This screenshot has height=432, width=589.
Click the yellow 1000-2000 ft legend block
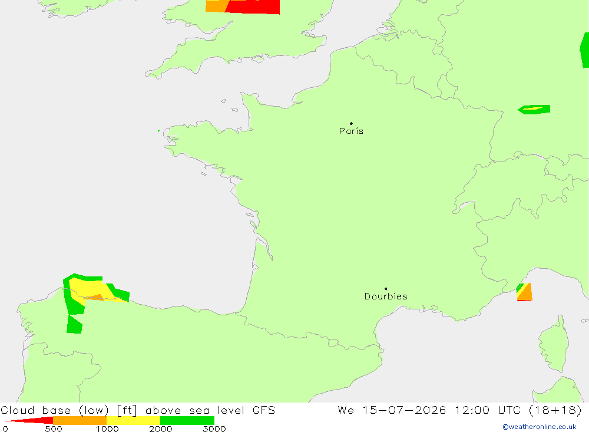133,420
